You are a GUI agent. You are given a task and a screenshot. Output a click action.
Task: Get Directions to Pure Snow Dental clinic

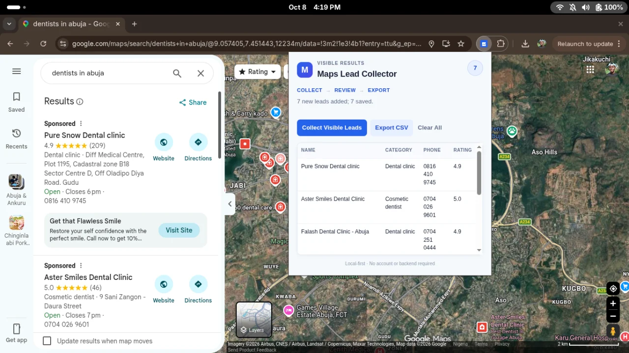click(x=198, y=148)
